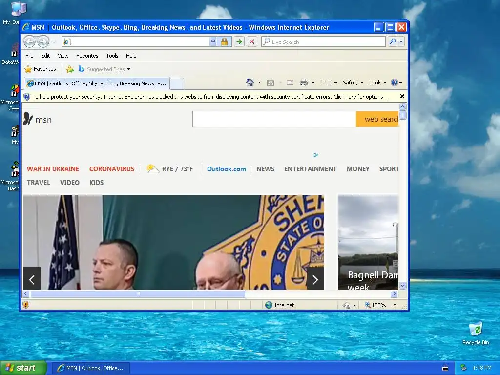Open the Page command bar menu
500x375 pixels.
point(329,83)
